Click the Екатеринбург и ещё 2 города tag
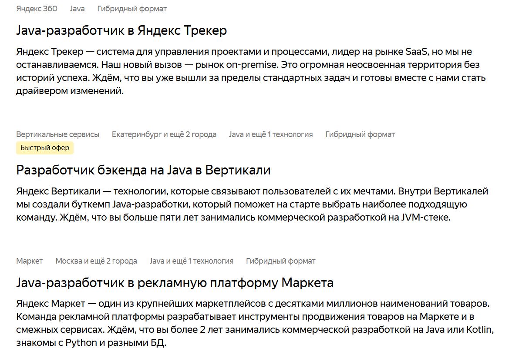Viewport: 529px width, 355px height. click(x=164, y=134)
